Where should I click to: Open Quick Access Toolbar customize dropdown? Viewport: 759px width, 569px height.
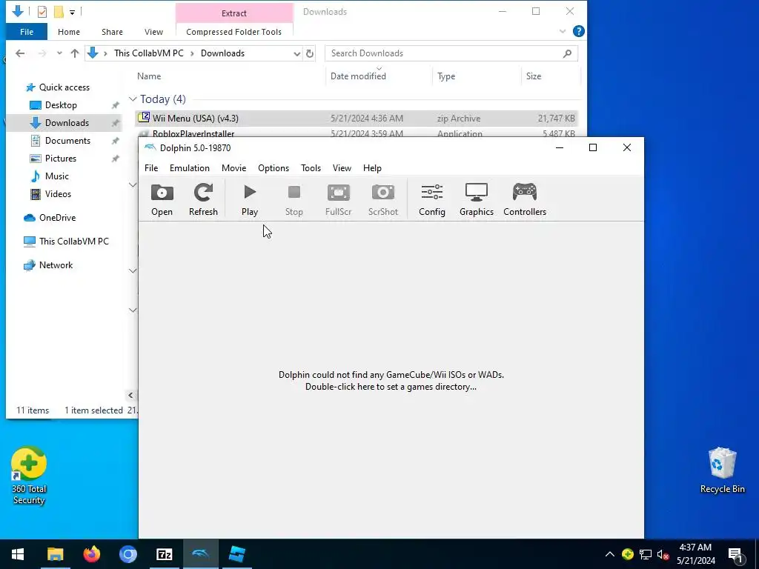(72, 12)
